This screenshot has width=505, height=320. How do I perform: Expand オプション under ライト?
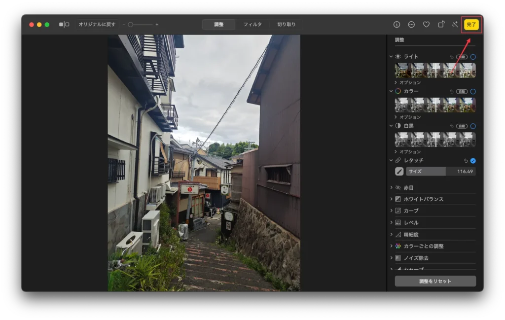point(409,82)
